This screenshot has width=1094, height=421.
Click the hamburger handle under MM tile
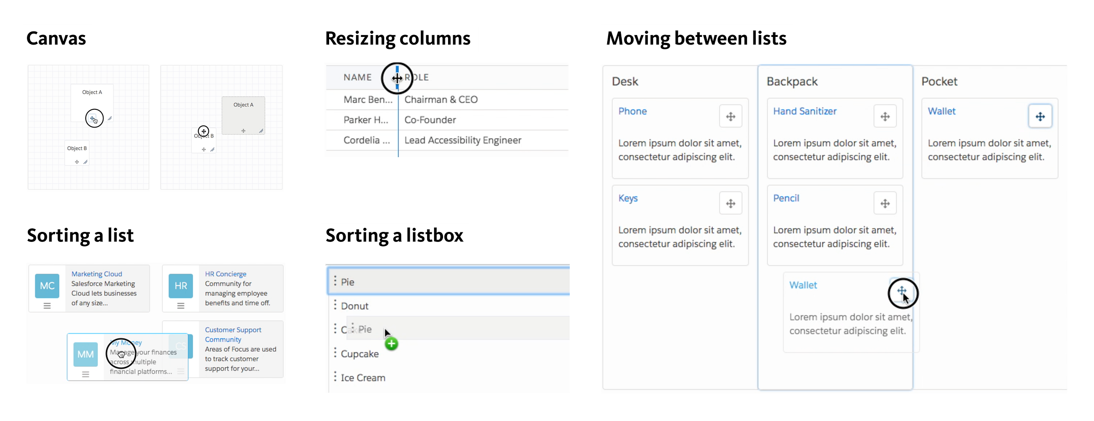click(x=85, y=374)
